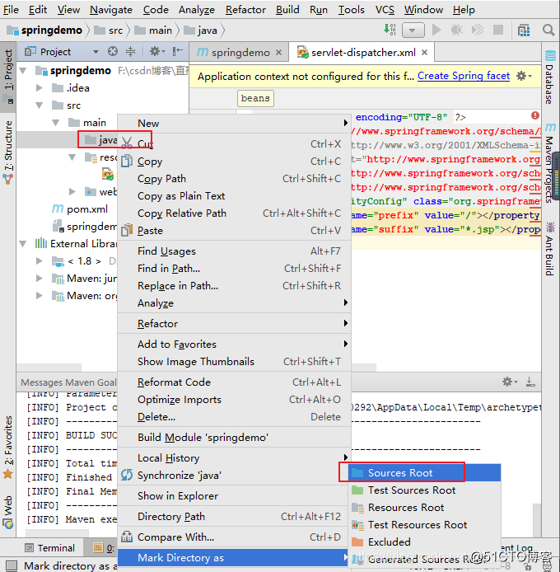Open the Refactor menu in menu bar

(245, 10)
